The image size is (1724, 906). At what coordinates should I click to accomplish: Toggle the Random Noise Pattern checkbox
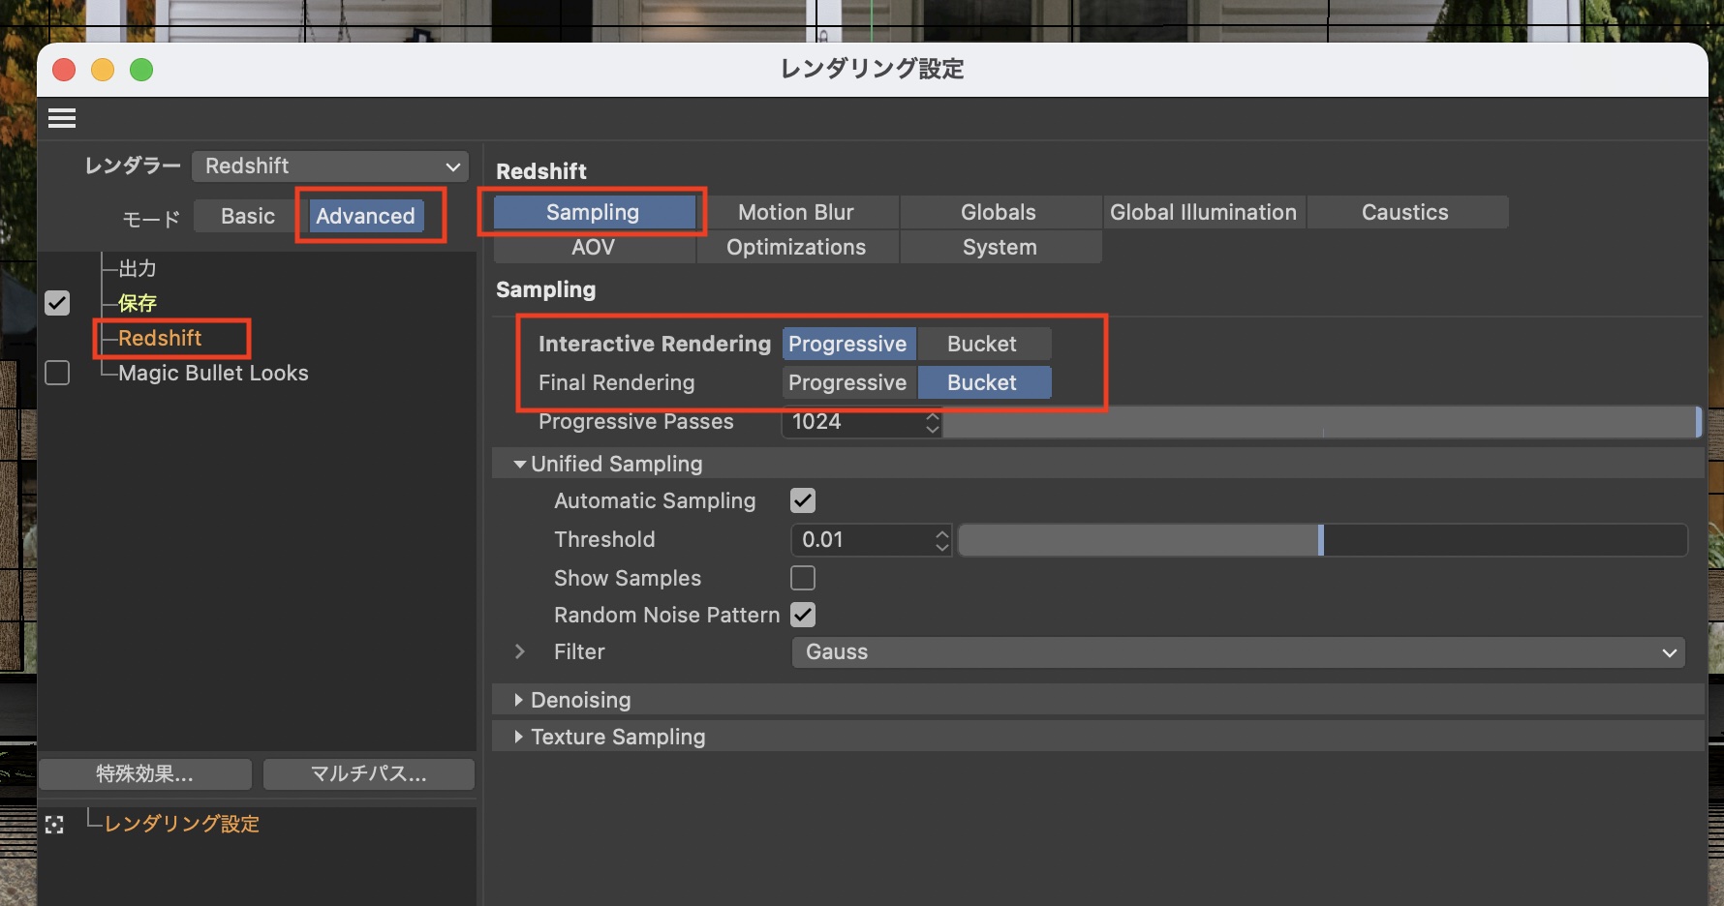[x=803, y=615]
